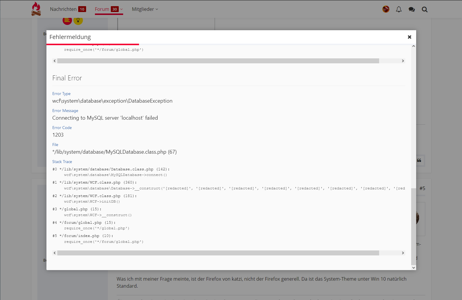
Task: Expand the Mitglieder dropdown chevron
Action: tap(157, 9)
